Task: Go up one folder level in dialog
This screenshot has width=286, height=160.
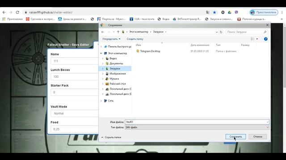Action: [x=118, y=32]
